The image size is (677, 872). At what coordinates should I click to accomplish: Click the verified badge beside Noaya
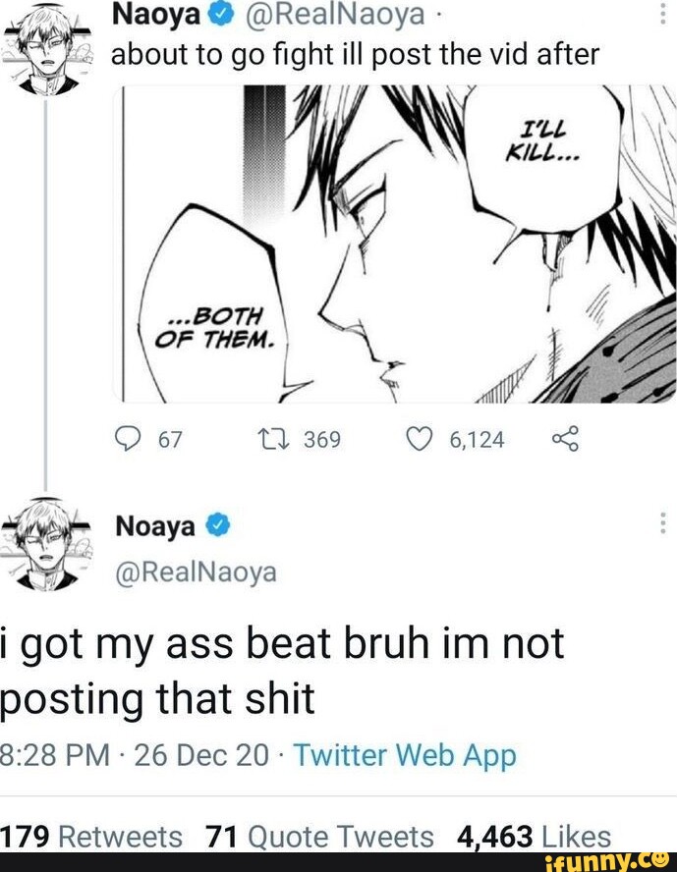coord(220,527)
